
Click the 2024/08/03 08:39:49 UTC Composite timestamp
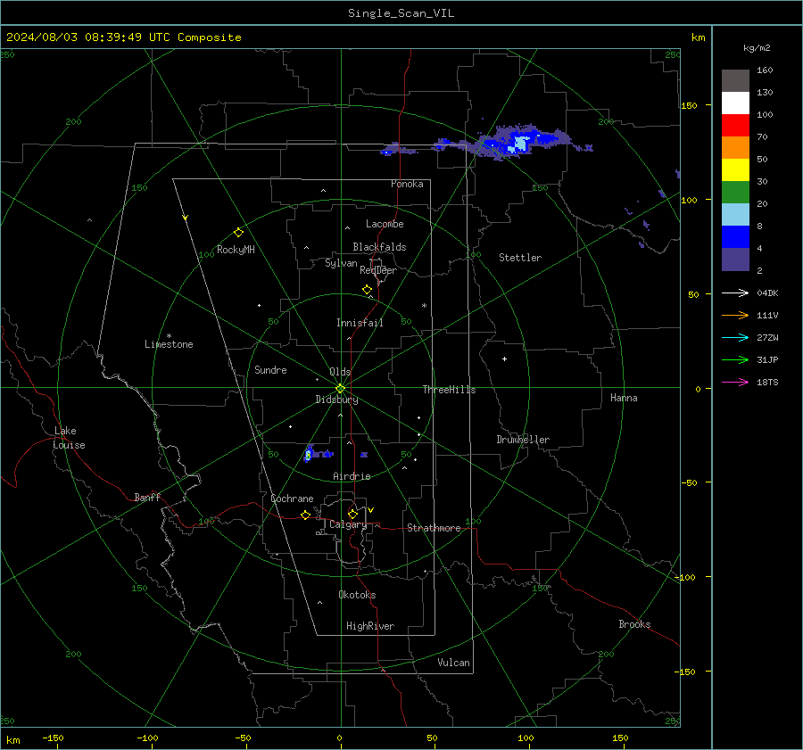123,37
